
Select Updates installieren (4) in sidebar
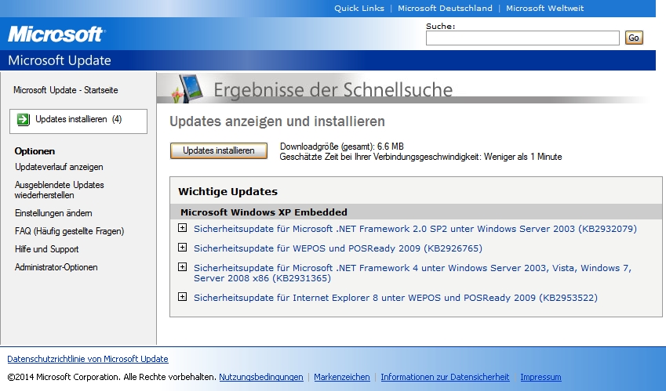click(x=78, y=120)
